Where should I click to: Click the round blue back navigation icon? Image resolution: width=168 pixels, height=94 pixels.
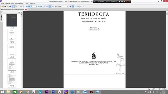pos(44,7)
